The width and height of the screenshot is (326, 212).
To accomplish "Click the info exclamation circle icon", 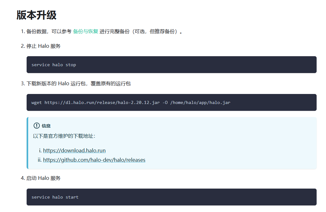I will tap(37, 126).
